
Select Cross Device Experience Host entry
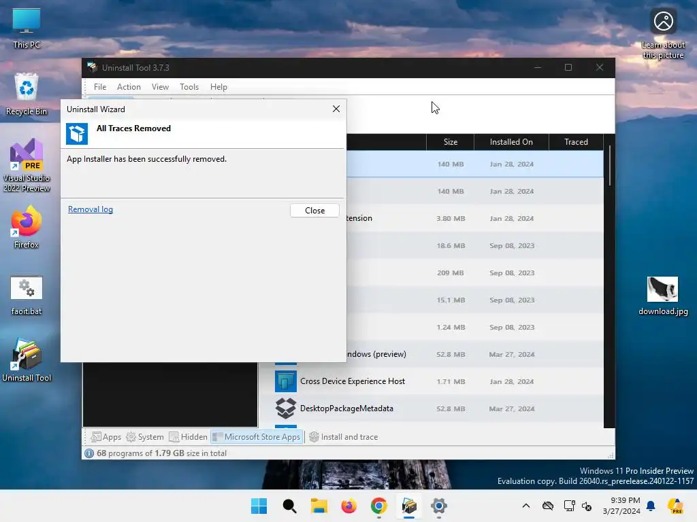431,381
